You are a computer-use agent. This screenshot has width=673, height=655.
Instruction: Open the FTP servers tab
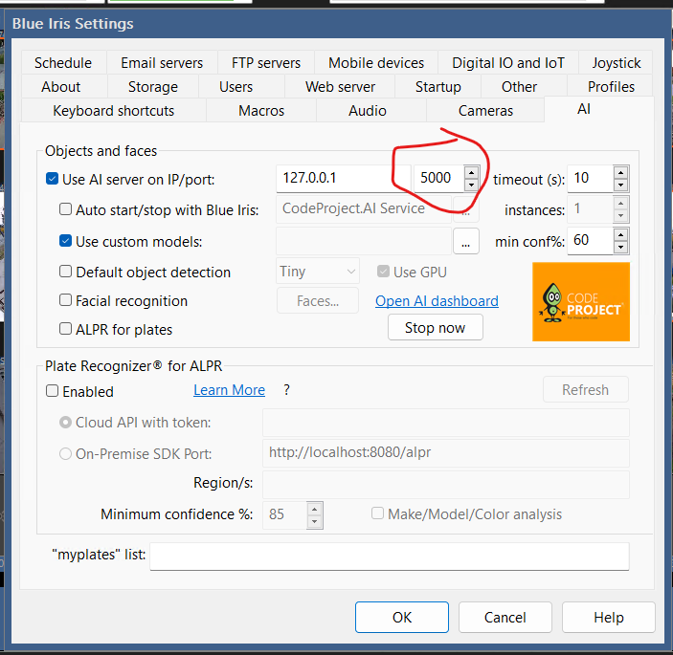266,63
